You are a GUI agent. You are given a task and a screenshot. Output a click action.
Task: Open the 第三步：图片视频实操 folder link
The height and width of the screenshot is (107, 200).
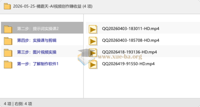(x=37, y=52)
